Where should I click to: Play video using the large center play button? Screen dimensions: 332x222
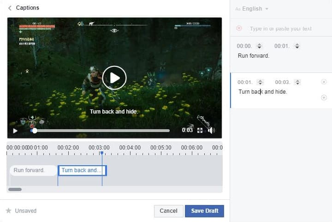point(114,78)
